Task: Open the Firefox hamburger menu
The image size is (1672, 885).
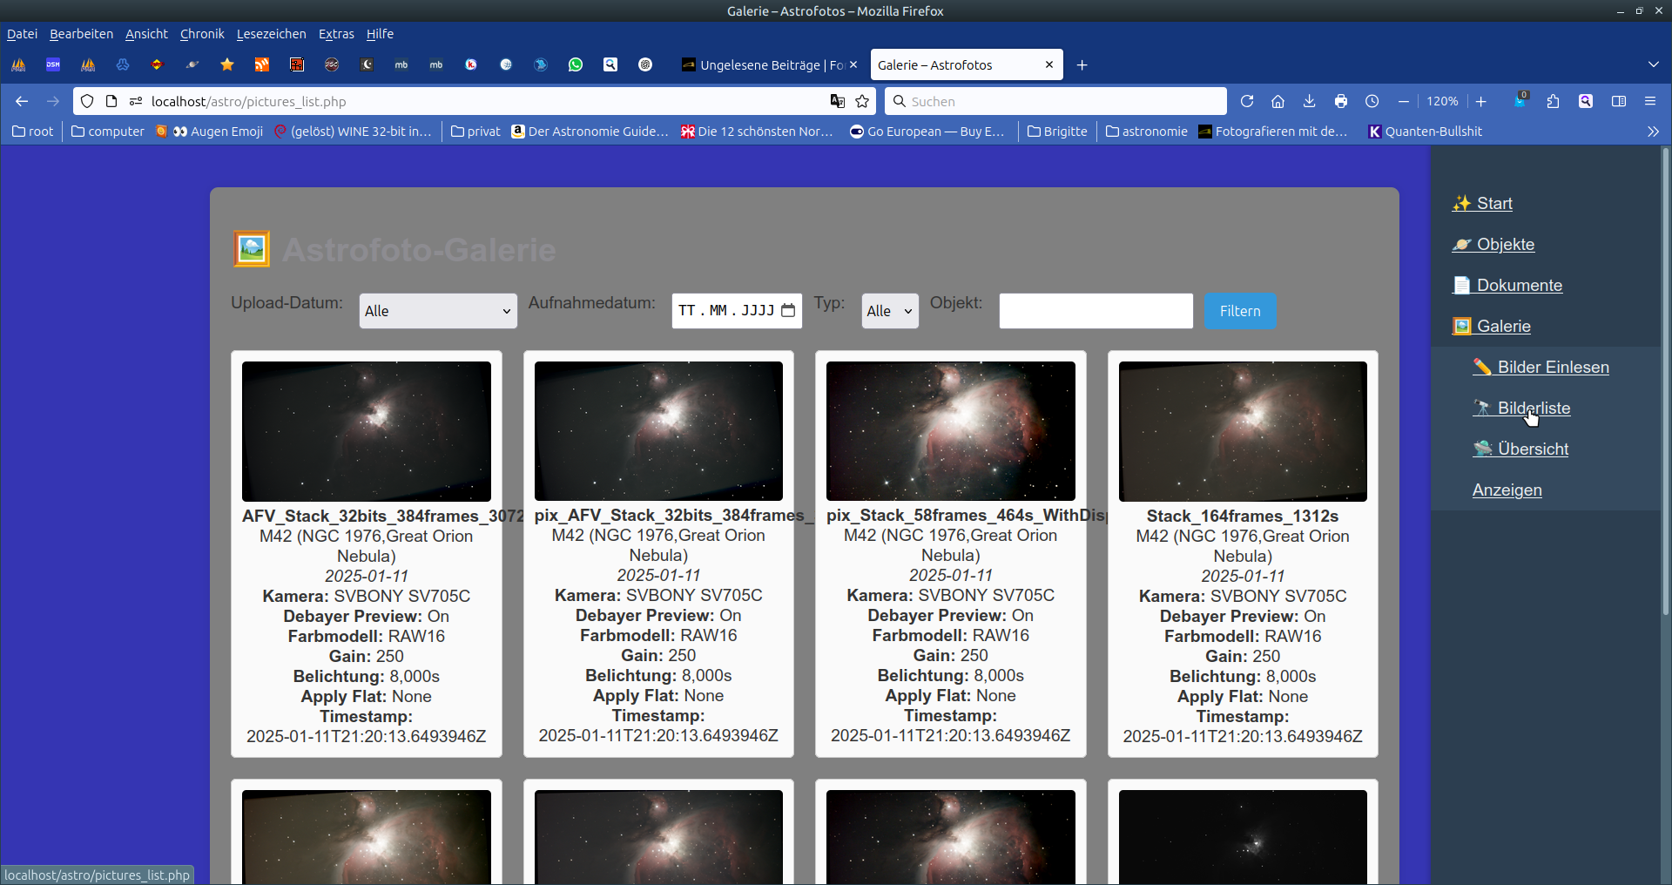Action: tap(1650, 101)
